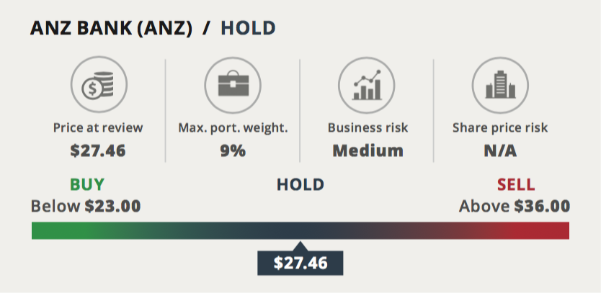Select the ANZ BANK (ANZ) heading
This screenshot has width=601, height=293.
pos(111,29)
